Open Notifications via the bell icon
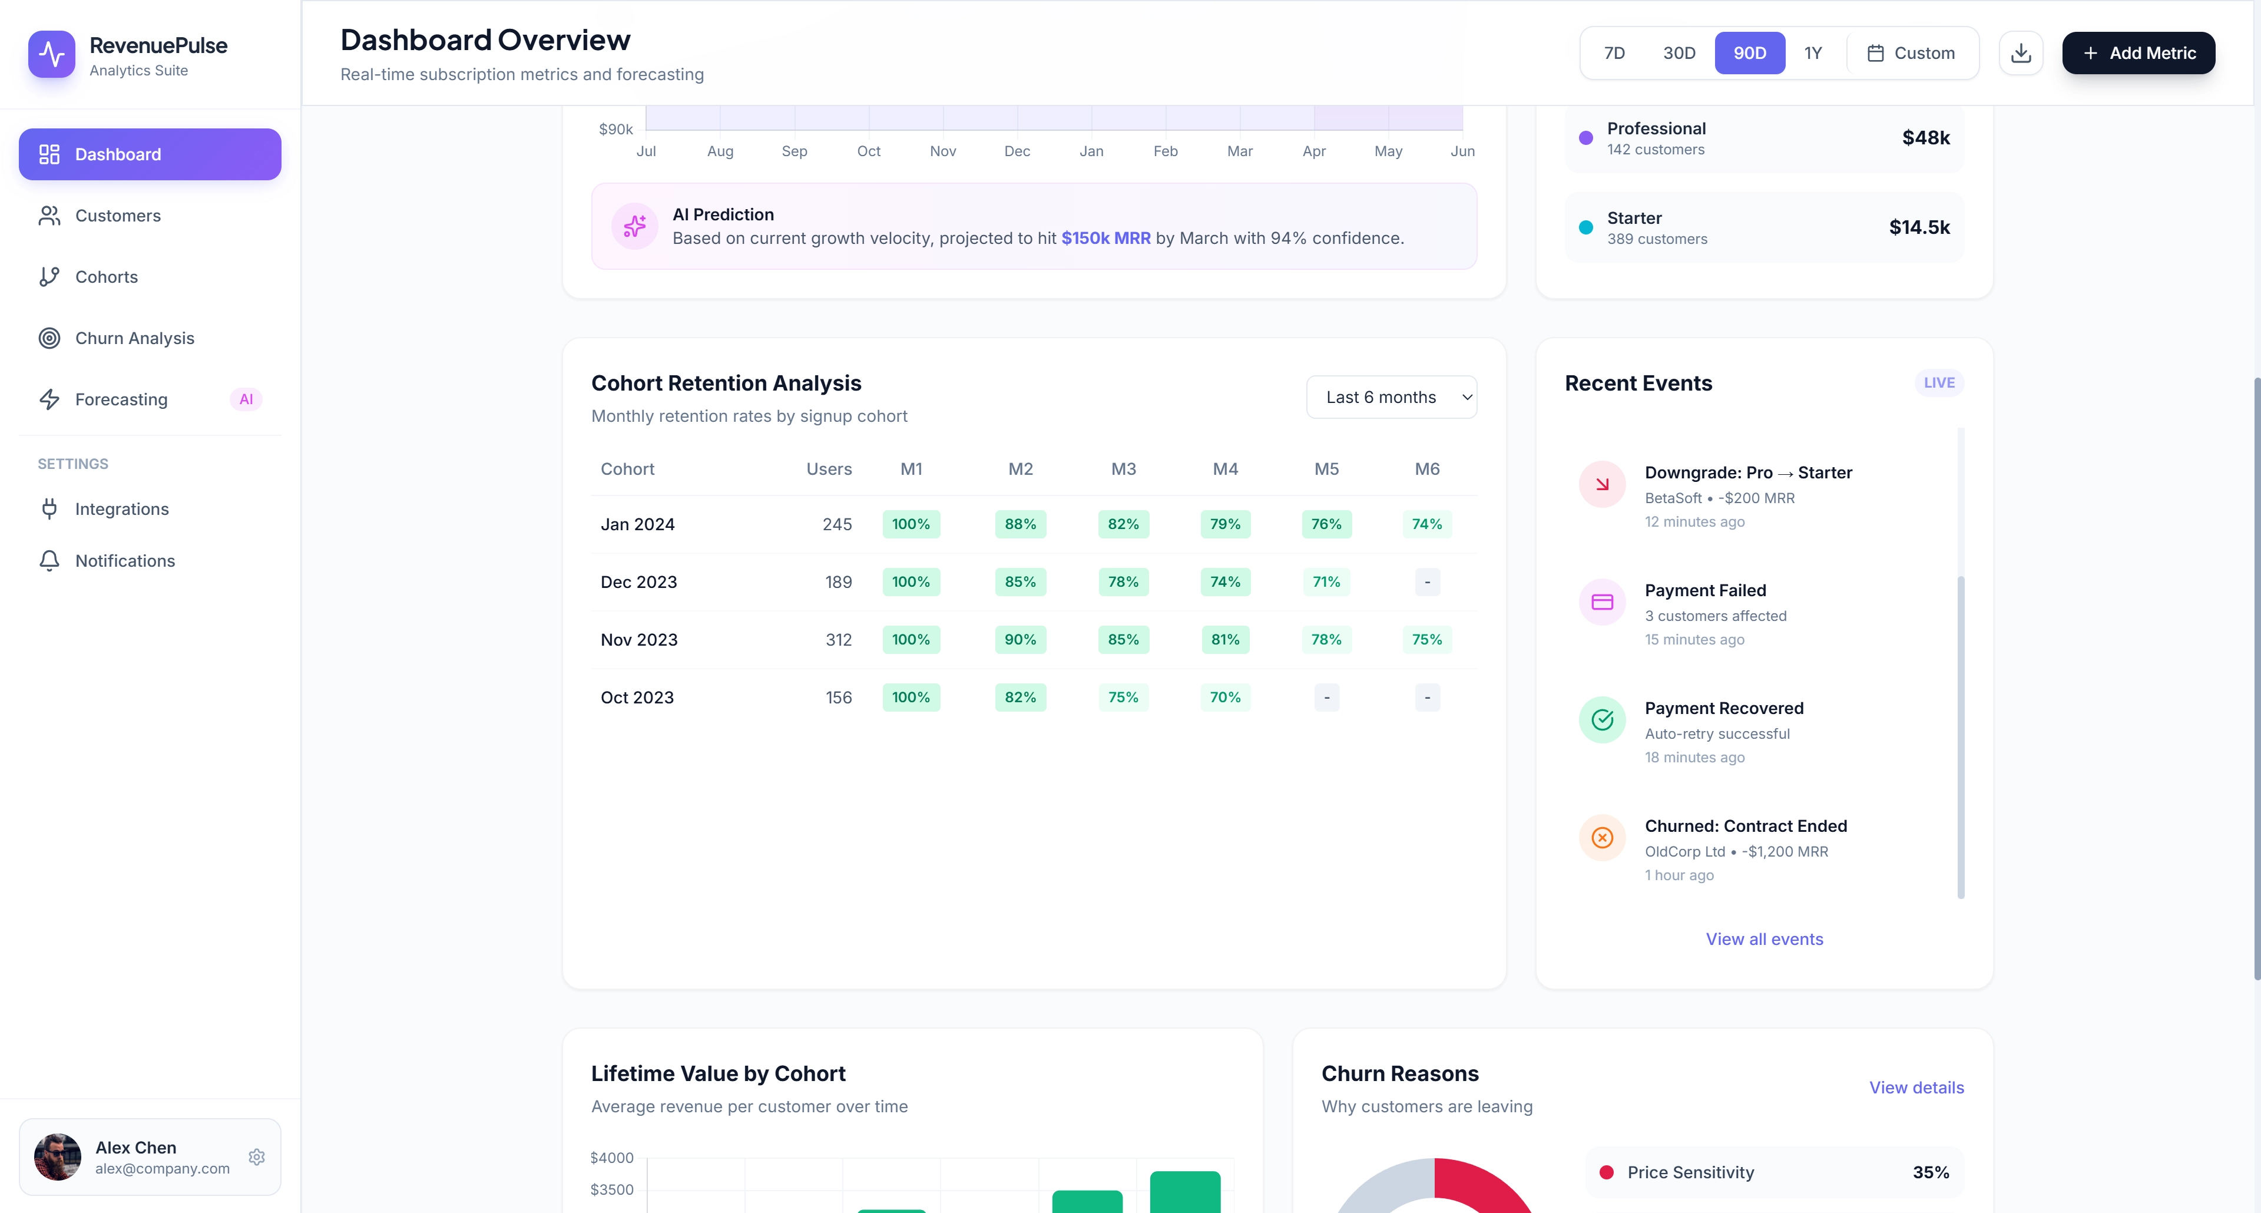Viewport: 2261px width, 1213px height. pyautogui.click(x=50, y=560)
